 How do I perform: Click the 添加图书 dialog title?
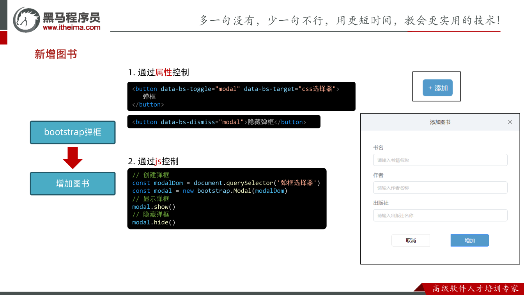tap(440, 122)
